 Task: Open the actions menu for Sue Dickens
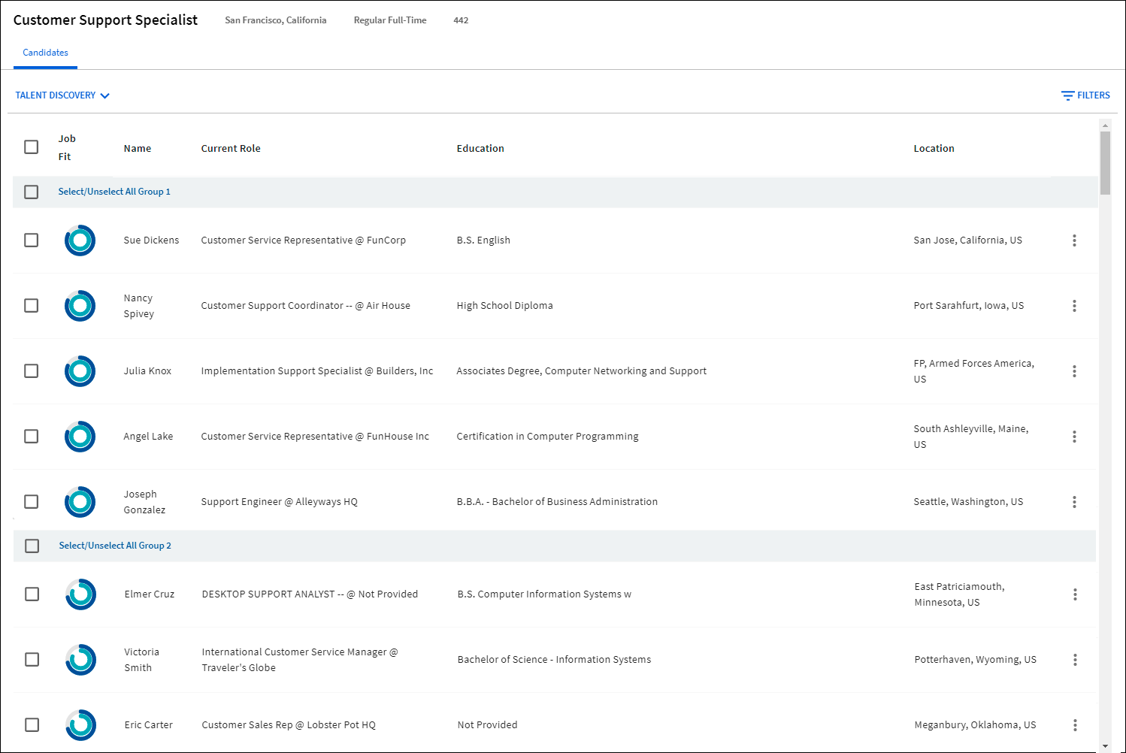pyautogui.click(x=1074, y=240)
